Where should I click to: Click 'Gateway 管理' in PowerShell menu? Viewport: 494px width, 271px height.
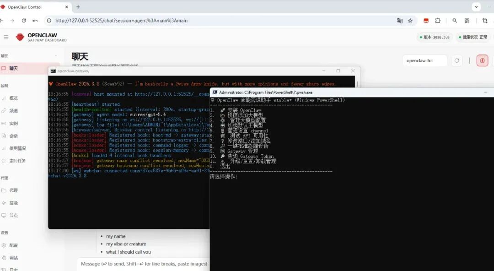click(243, 151)
